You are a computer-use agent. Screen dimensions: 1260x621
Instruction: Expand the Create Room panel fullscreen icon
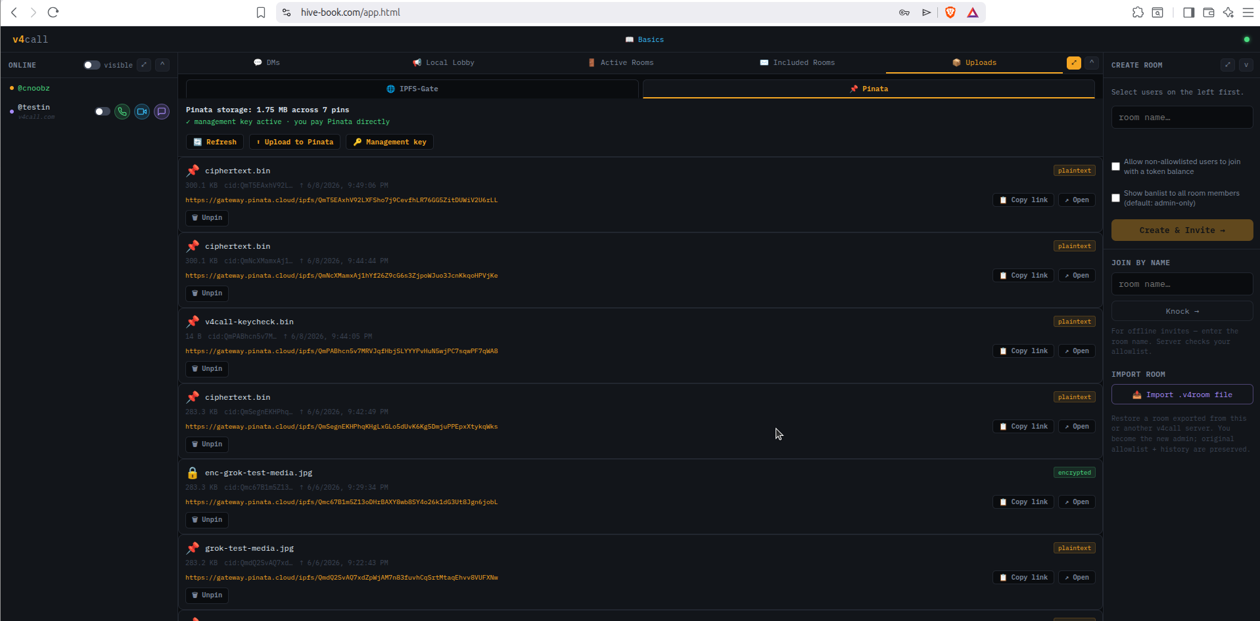tap(1228, 64)
